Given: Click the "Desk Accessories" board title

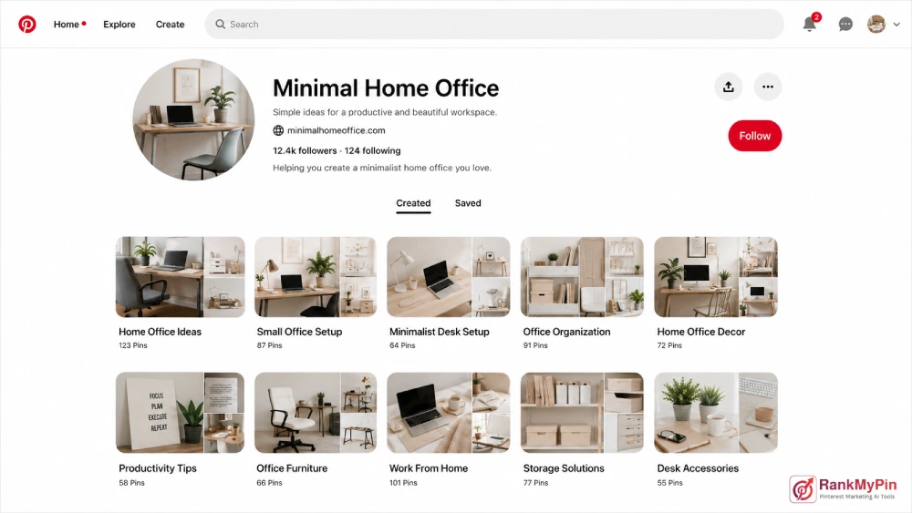Looking at the screenshot, I should click(698, 468).
